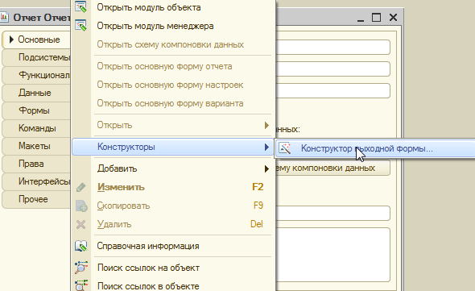Click the Открыть основную форму настроек entry
Image resolution: width=475 pixels, height=291 pixels.
click(174, 85)
